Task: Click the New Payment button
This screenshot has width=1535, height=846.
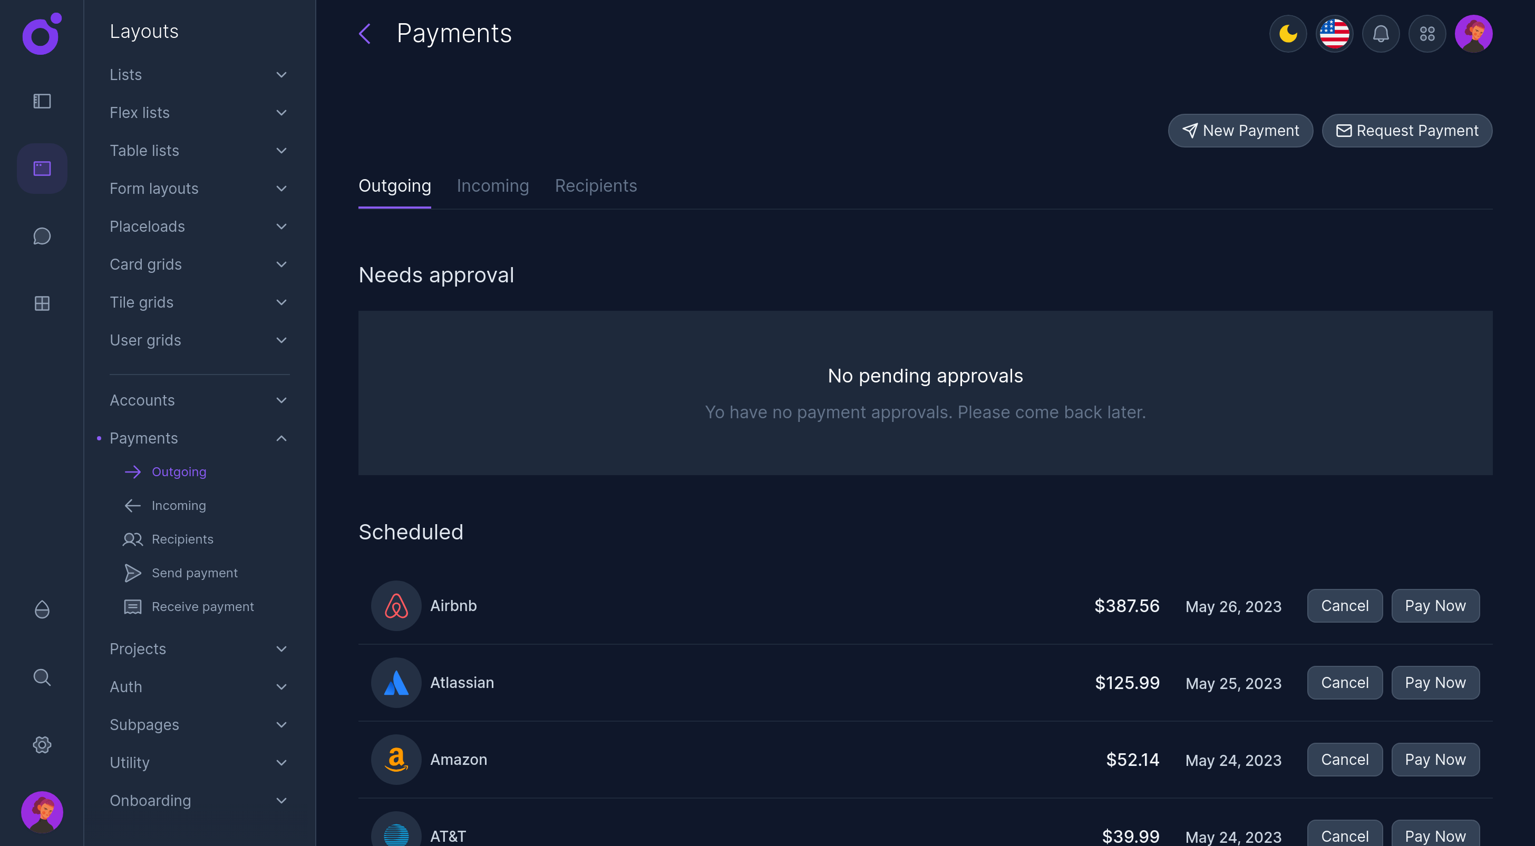Action: click(x=1240, y=131)
